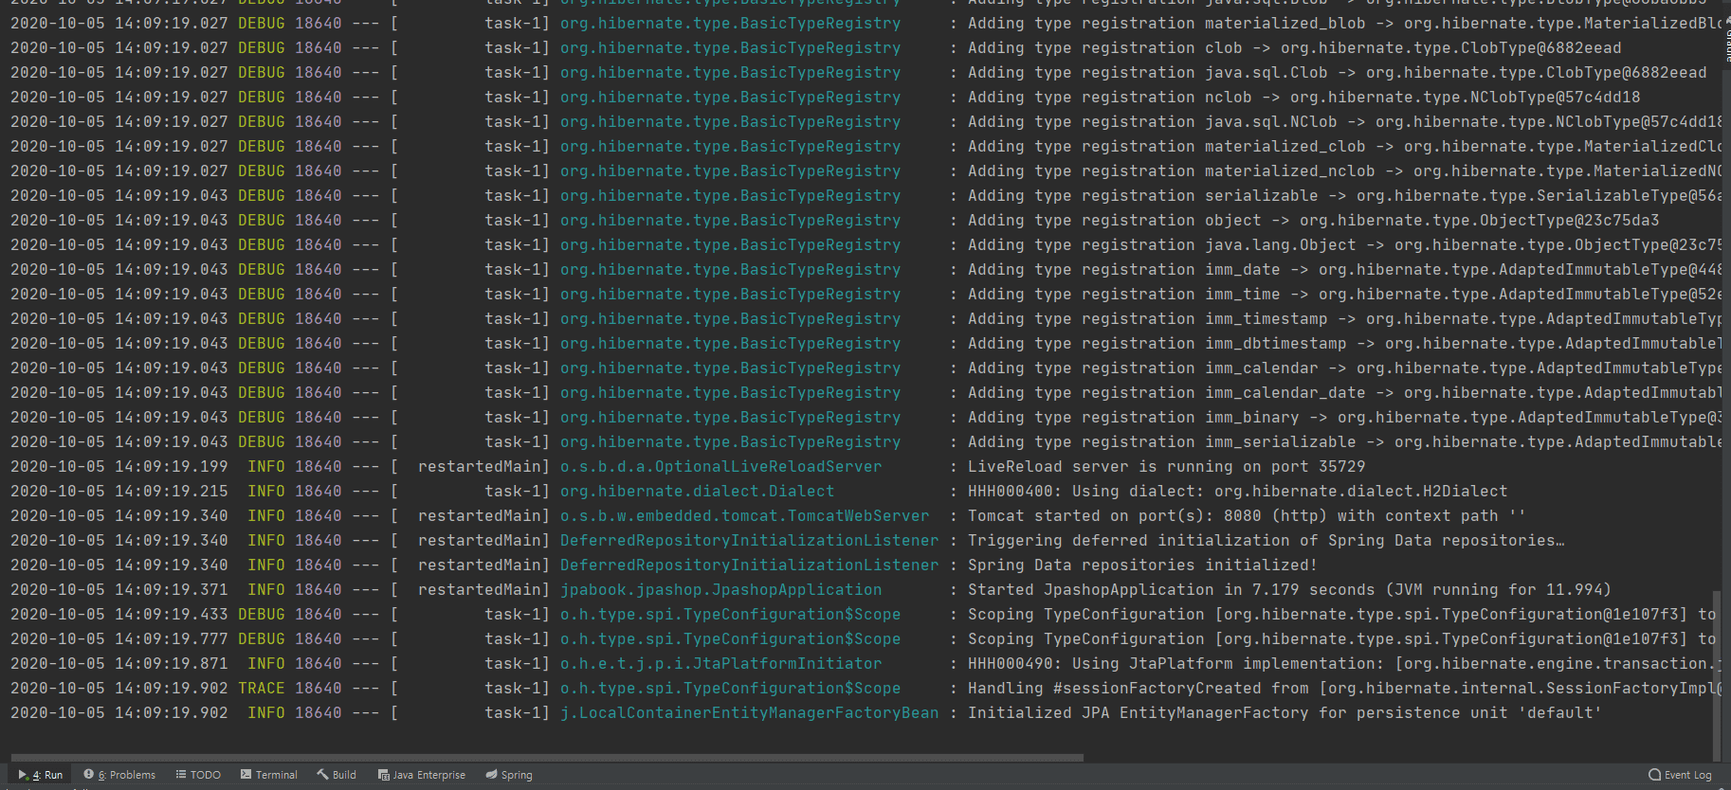The image size is (1731, 790).
Task: Click the 'registration clob ->' log message
Action: [1294, 47]
